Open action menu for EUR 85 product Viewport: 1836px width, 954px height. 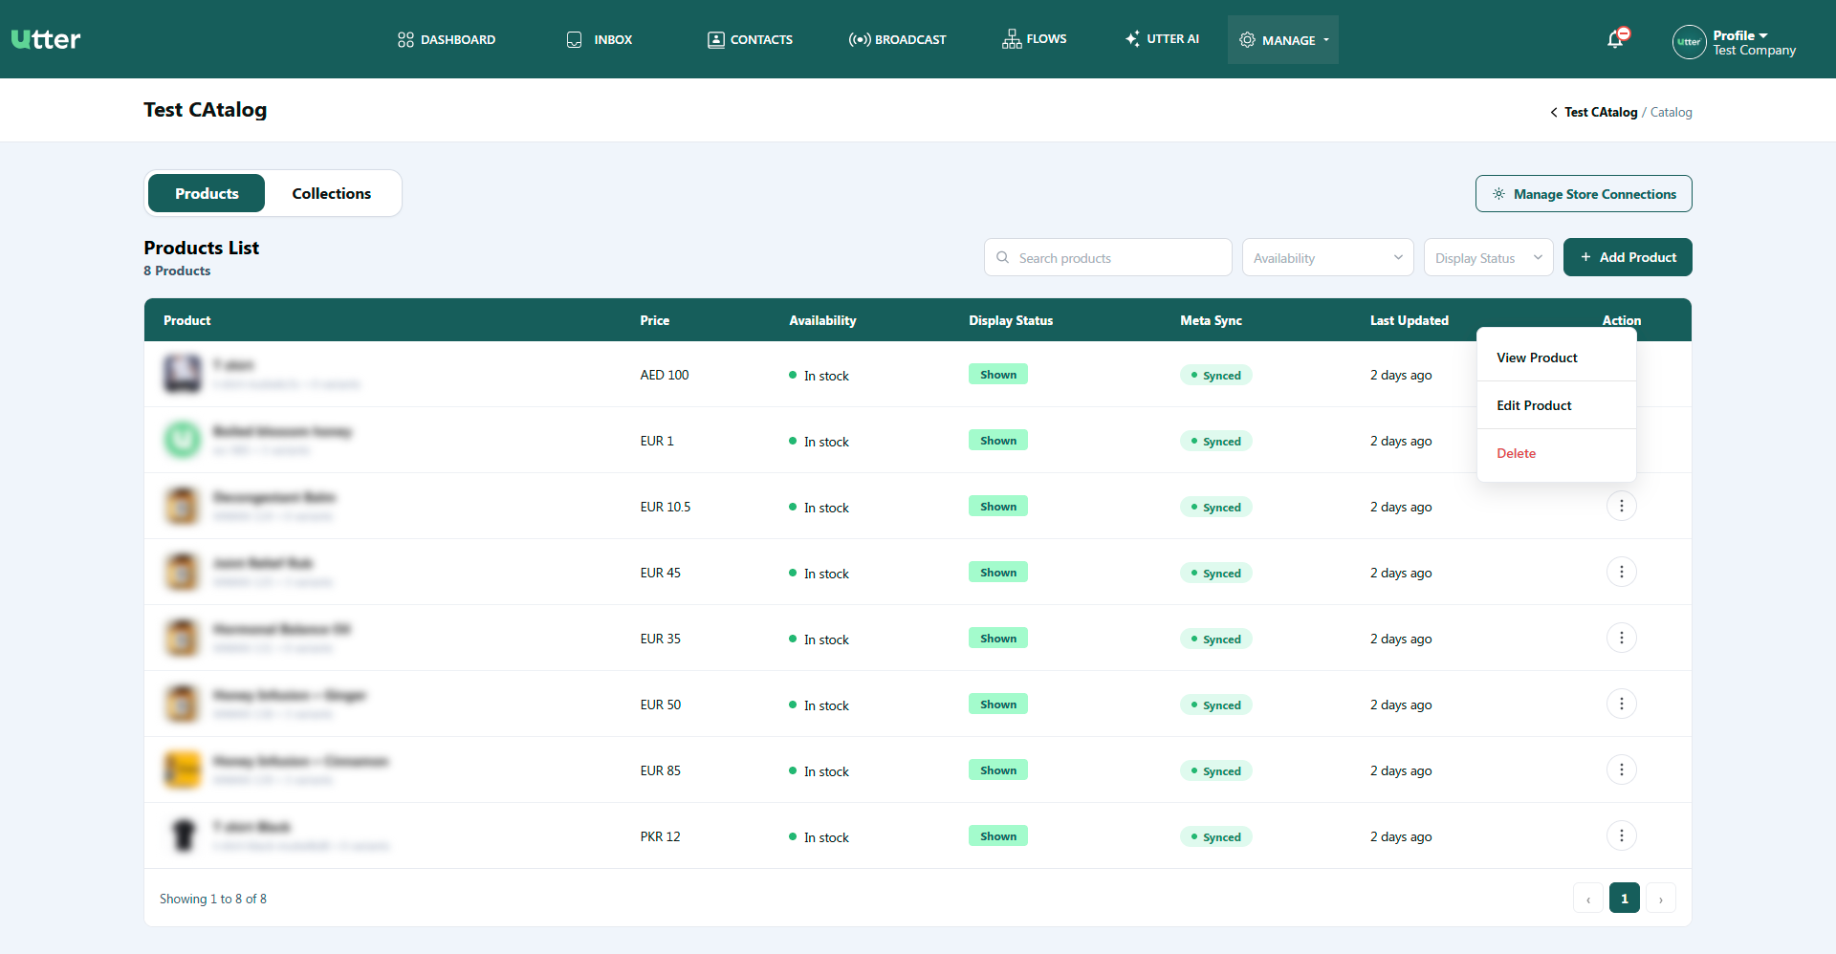point(1621,770)
